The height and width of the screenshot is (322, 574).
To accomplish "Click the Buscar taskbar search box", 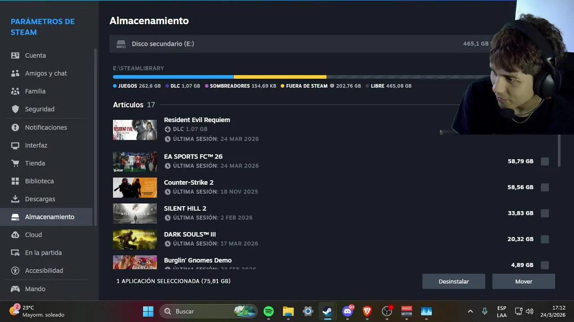I will (209, 311).
